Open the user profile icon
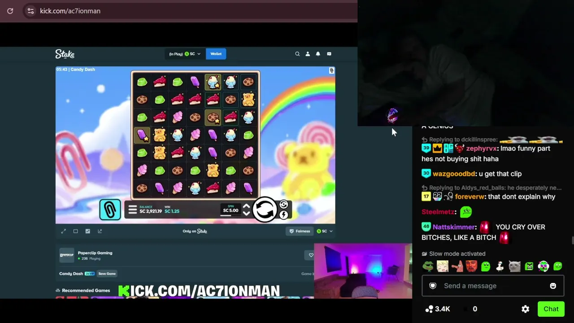This screenshot has width=574, height=323. (308, 54)
